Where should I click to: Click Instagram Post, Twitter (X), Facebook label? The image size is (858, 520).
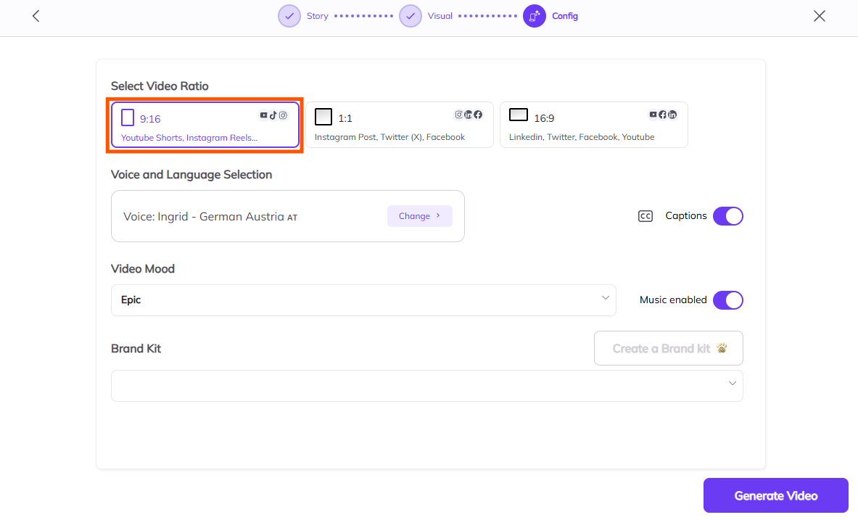(x=389, y=137)
